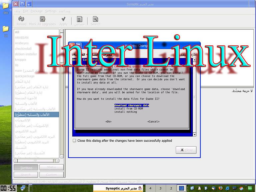Image resolution: width=256 pixels, height=192 pixels.
Task: Open the desktop folder named 11
Action: 6,31
